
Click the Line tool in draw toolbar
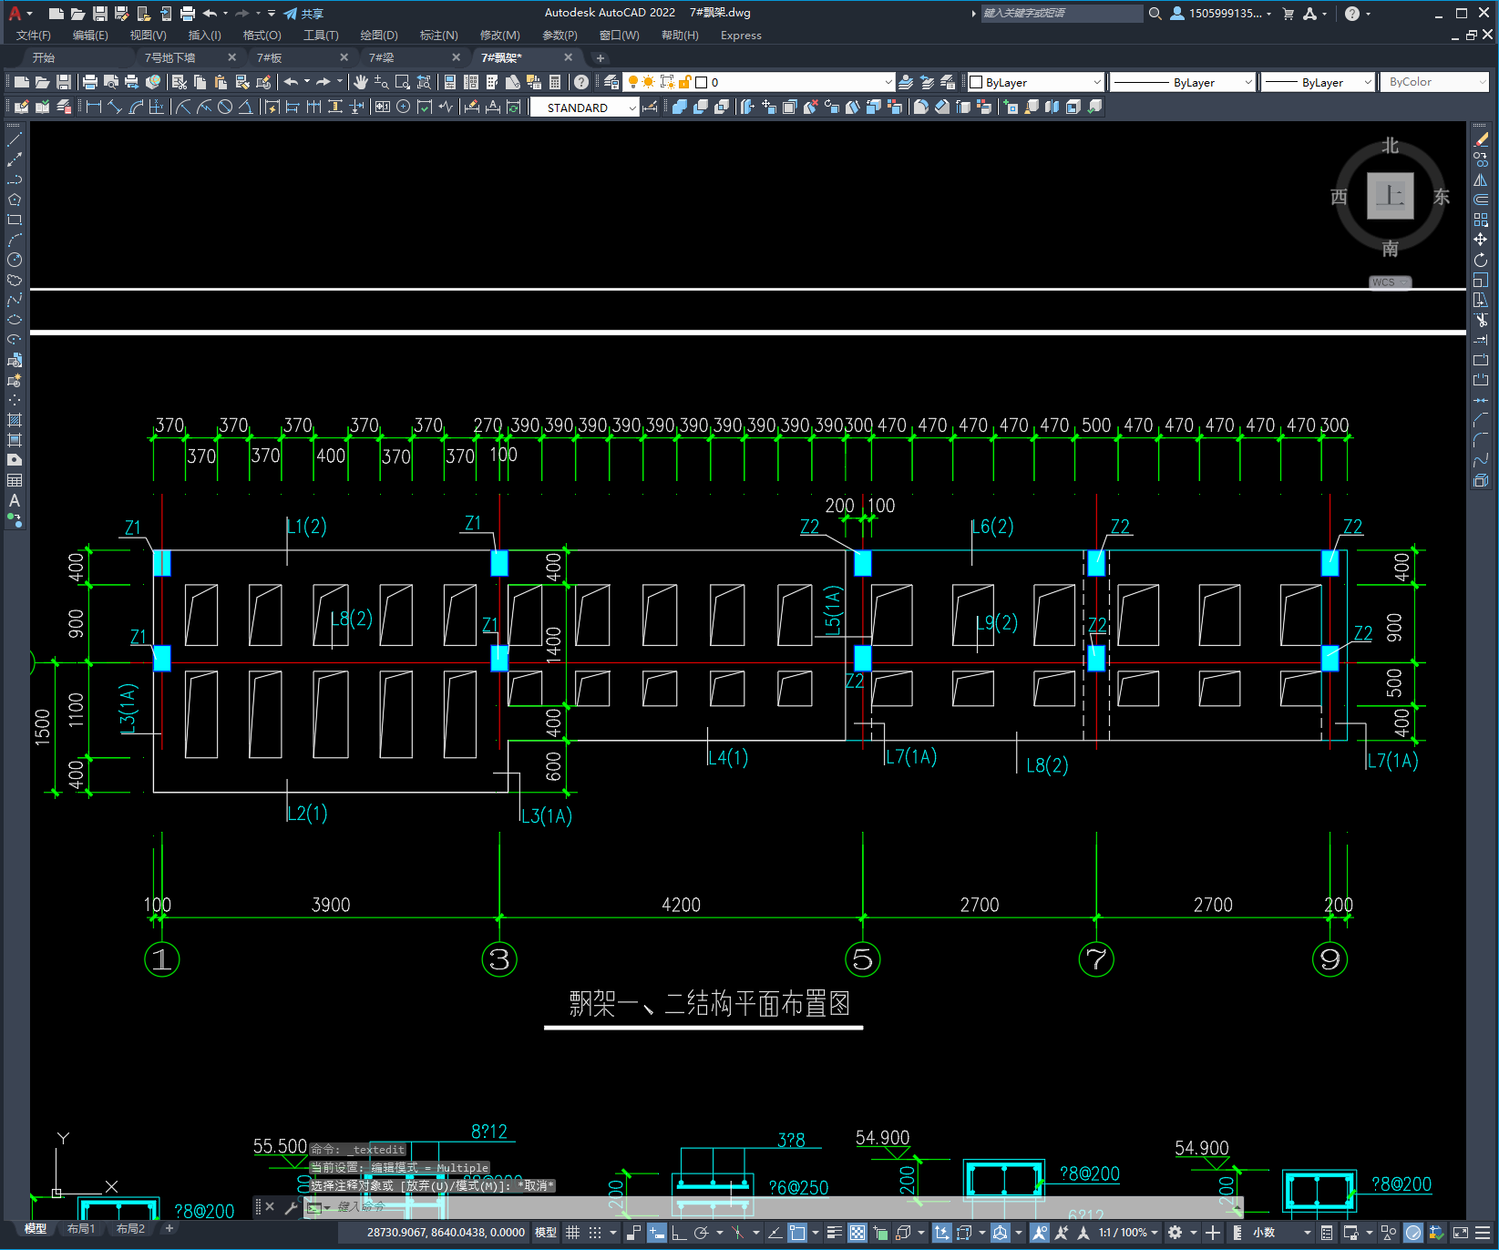click(15, 139)
